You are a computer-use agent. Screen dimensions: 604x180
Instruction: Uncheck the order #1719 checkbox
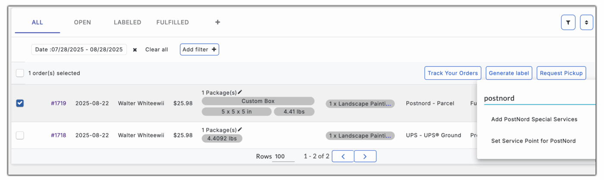tap(20, 103)
